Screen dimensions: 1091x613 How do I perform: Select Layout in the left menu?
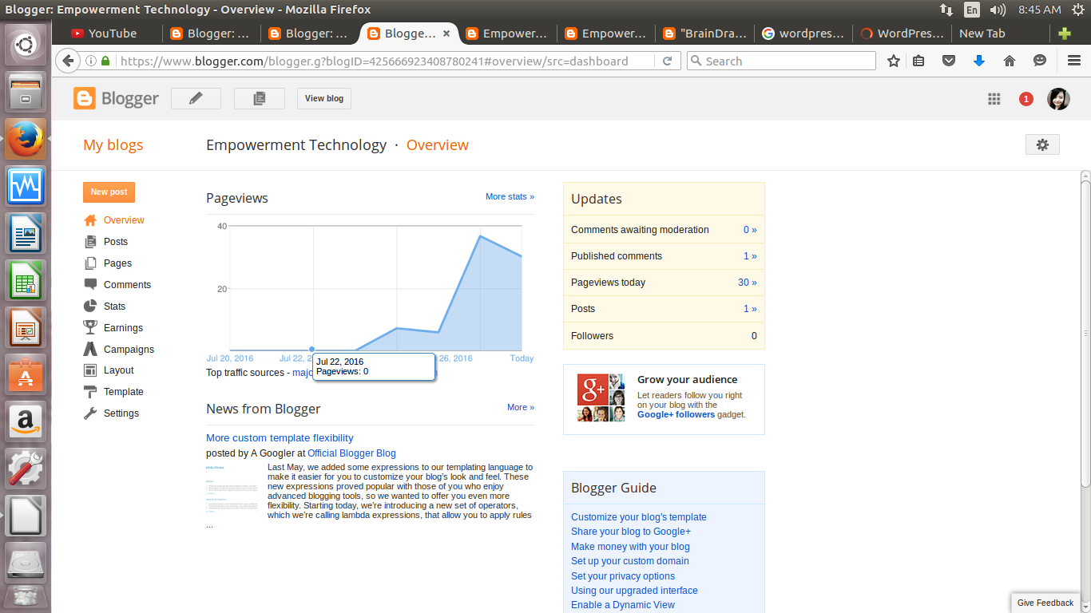click(118, 370)
